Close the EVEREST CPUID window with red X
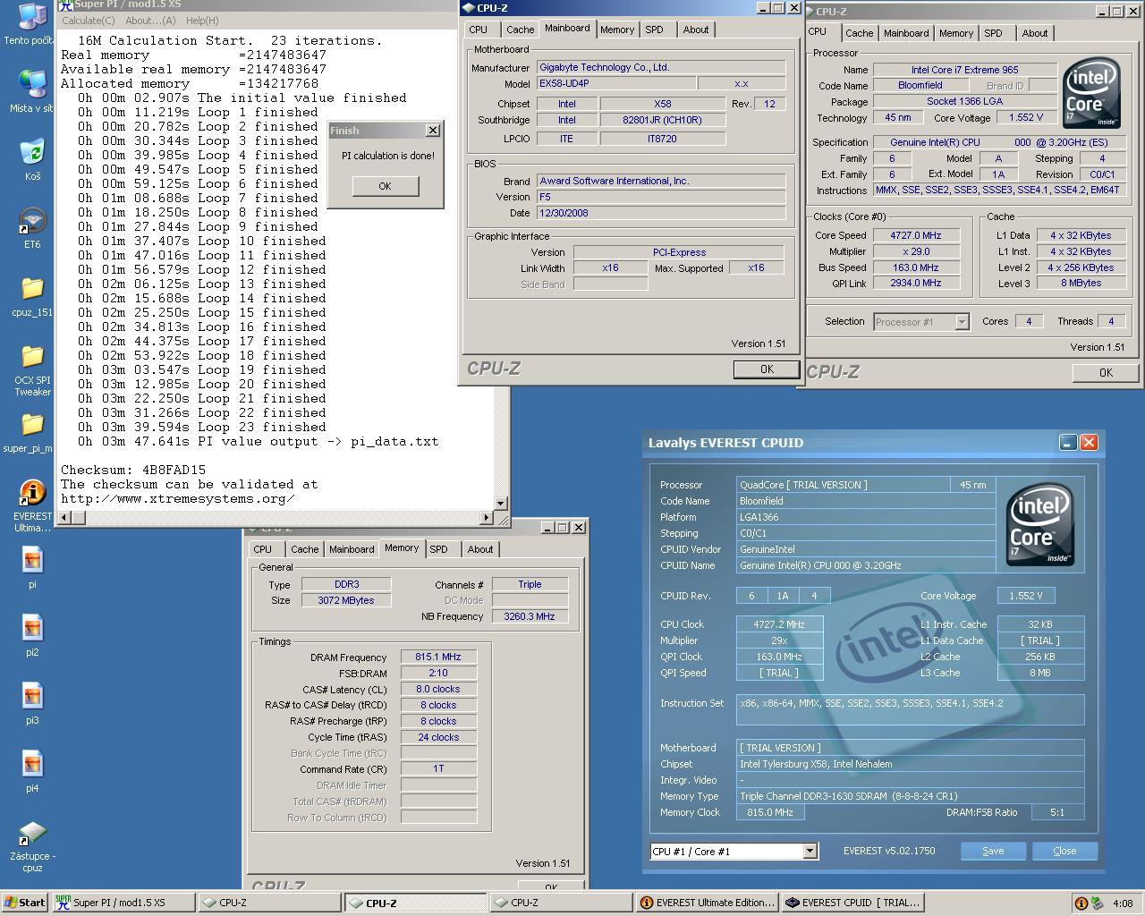This screenshot has width=1145, height=916. pyautogui.click(x=1089, y=442)
